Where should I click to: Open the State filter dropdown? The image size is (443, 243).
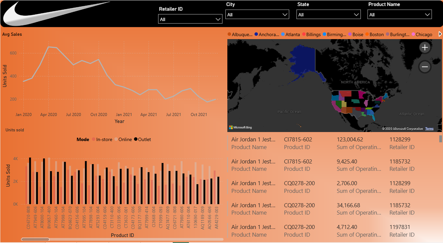(356, 14)
